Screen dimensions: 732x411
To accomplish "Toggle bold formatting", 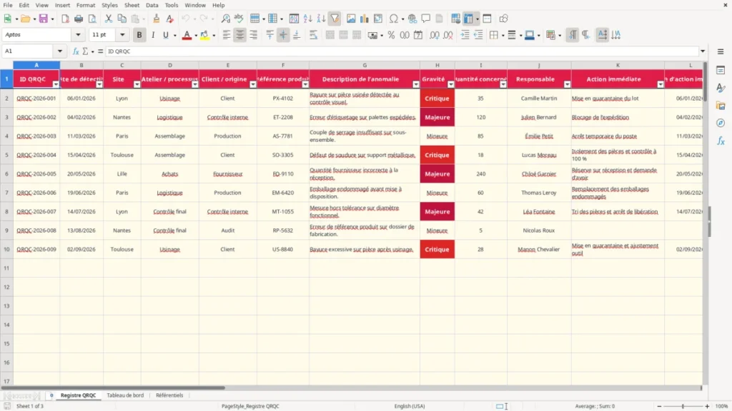I will (x=139, y=35).
